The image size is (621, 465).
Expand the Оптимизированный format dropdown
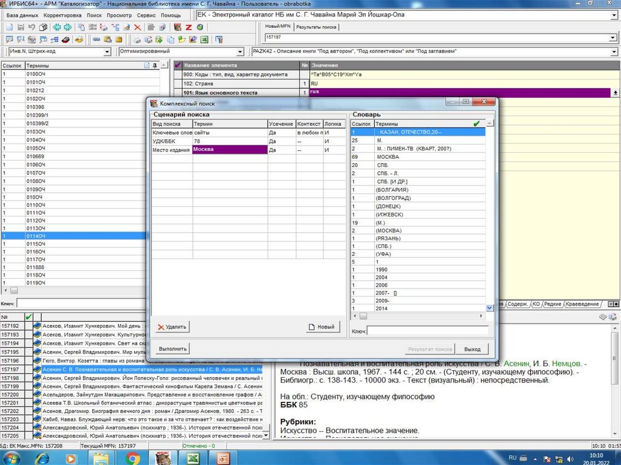tap(240, 52)
